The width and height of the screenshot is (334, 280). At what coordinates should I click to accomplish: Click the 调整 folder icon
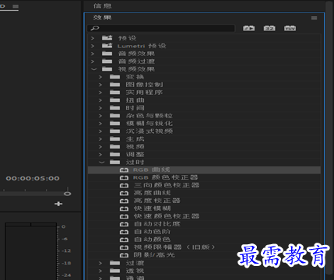pyautogui.click(x=114, y=155)
